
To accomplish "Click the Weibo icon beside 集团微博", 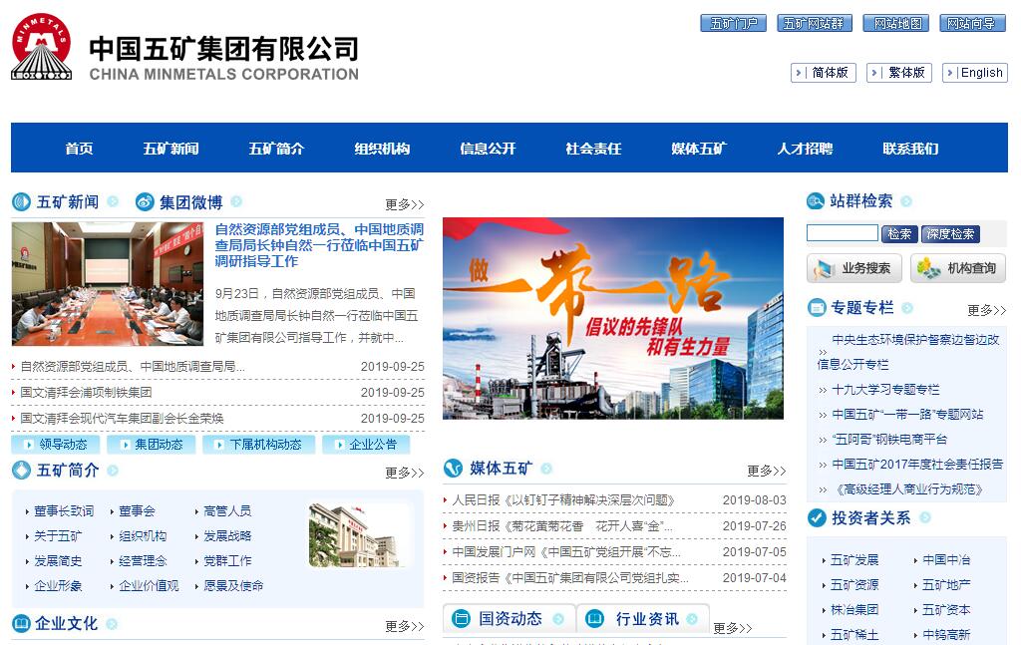I will pos(145,201).
